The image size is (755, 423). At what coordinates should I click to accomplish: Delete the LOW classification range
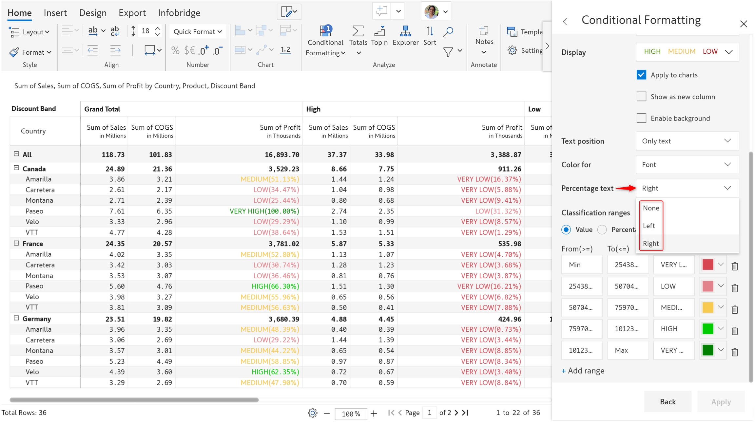point(735,288)
